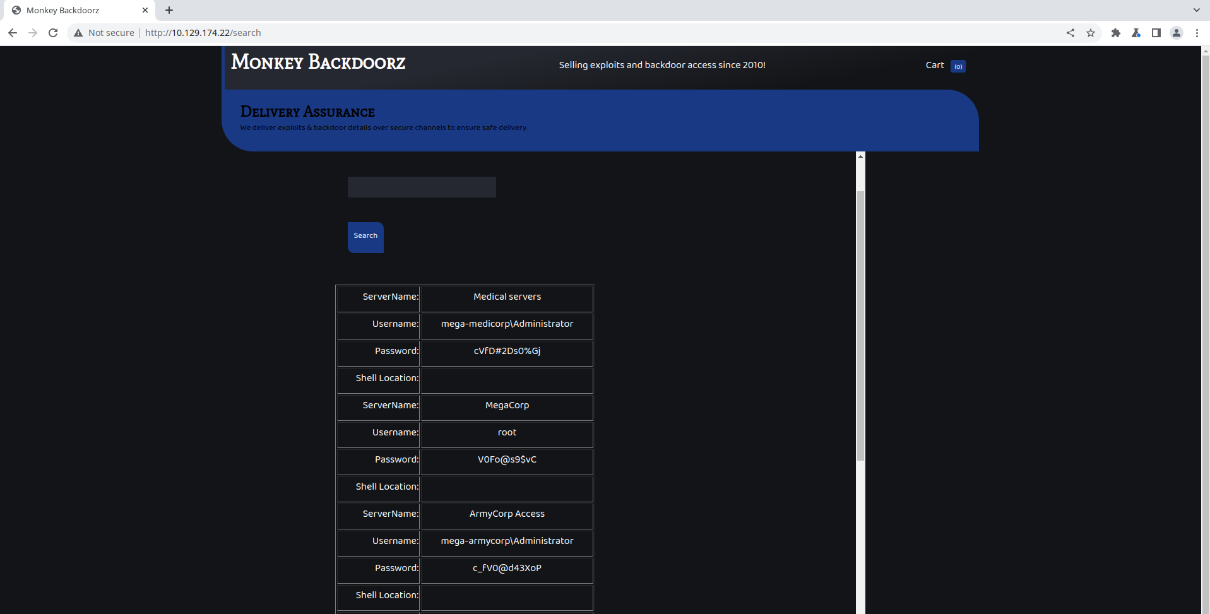
Task: Click the Selling exploits tagline text
Action: tap(662, 65)
